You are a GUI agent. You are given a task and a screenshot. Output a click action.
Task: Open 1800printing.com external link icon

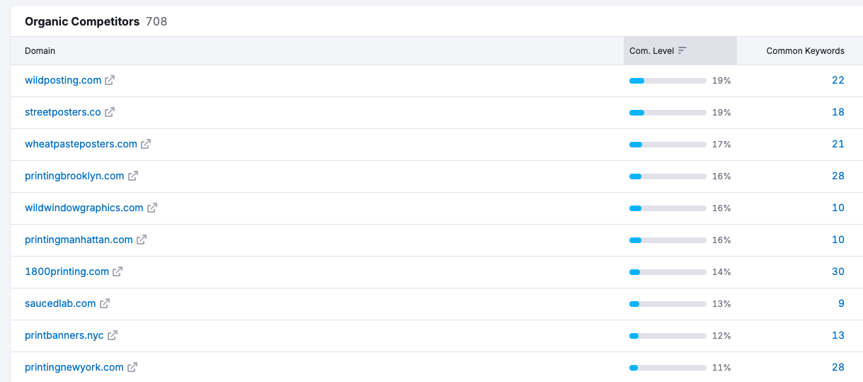coord(118,272)
